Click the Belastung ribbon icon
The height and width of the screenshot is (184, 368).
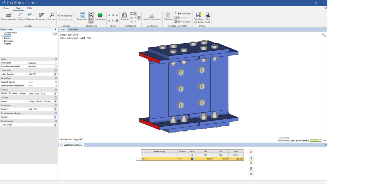30,16
